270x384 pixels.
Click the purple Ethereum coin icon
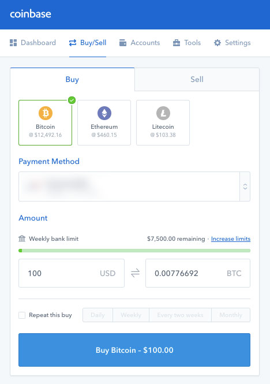pos(104,113)
